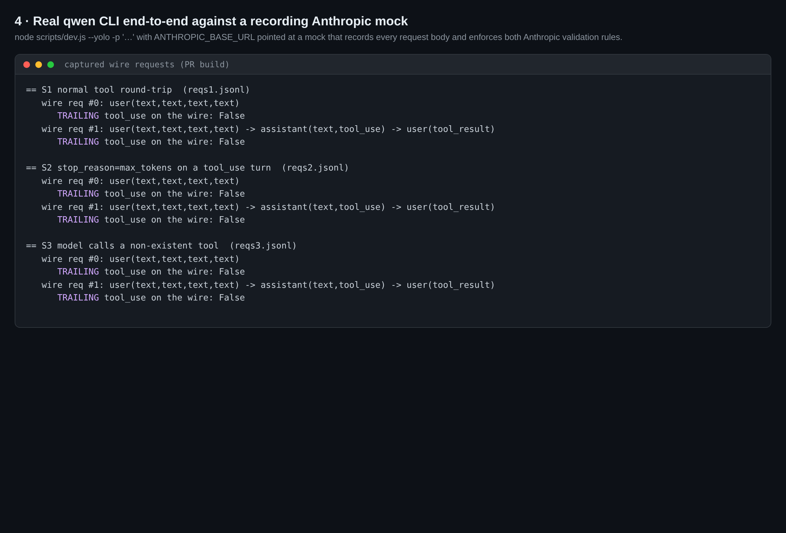Click the TRAILING line following S1's wire req #1
This screenshot has height=533, width=786.
coord(151,142)
